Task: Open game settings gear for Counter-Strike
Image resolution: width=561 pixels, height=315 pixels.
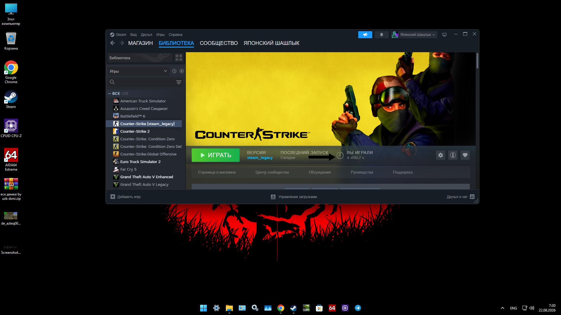Action: pyautogui.click(x=441, y=155)
